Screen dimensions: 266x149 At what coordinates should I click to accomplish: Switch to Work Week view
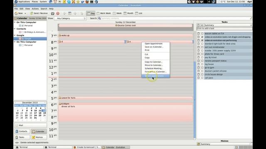(103, 13)
